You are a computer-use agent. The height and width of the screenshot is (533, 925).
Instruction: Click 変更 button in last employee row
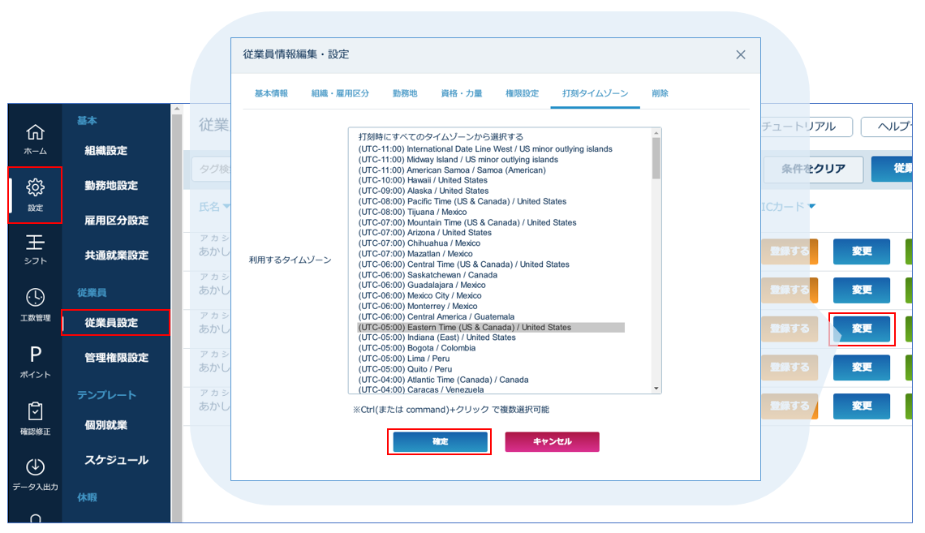click(x=861, y=406)
